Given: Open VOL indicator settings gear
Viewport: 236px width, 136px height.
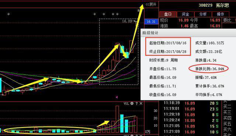Looking at the screenshot, I should pyautogui.click(x=132, y=103).
